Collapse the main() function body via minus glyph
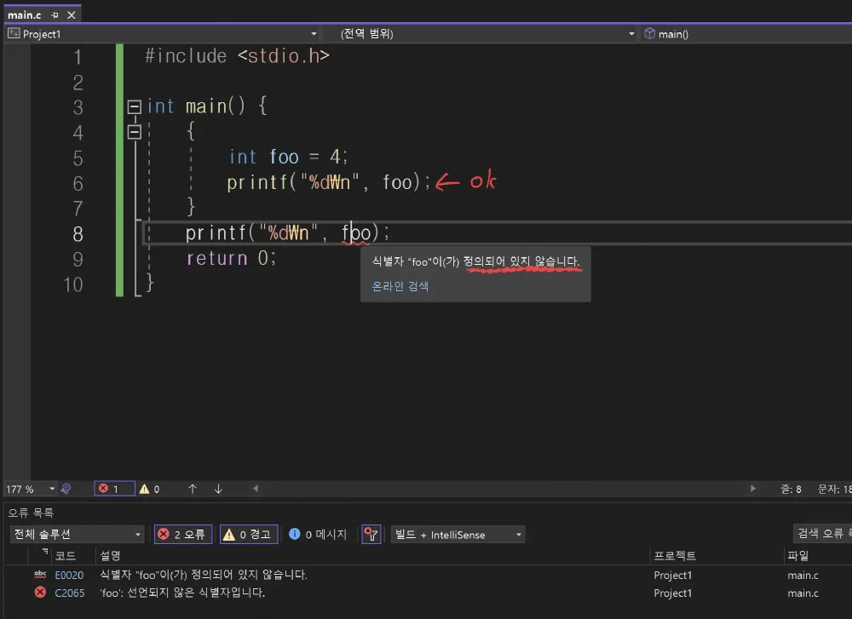 pos(134,106)
